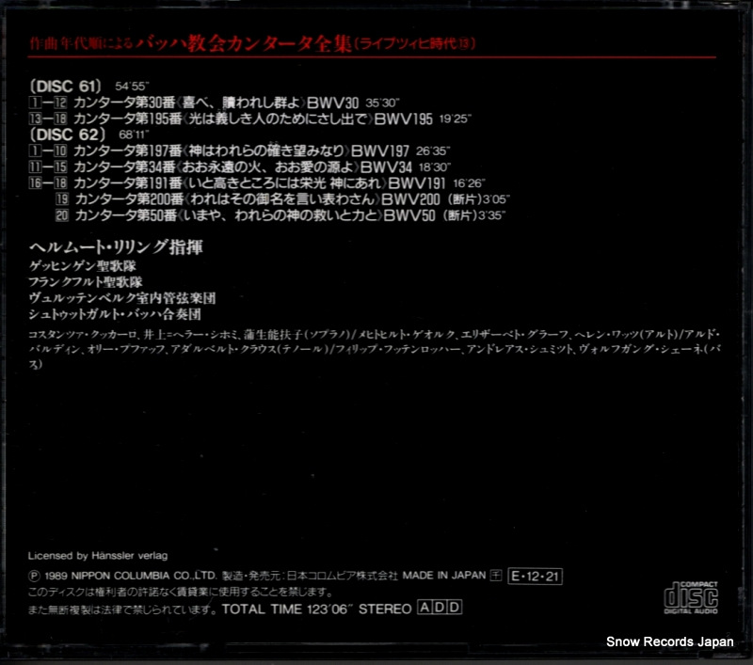Click the boxed track number 19
The width and height of the screenshot is (753, 665).
click(62, 198)
